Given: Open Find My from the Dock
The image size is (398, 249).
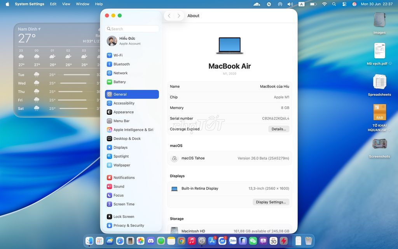Looking at the screenshot, I should (x=161, y=240).
